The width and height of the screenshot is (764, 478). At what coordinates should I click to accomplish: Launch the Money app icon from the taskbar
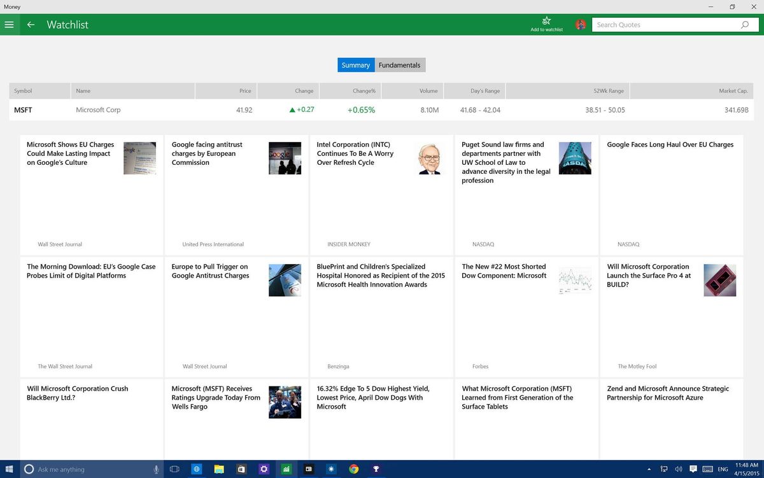tap(286, 469)
